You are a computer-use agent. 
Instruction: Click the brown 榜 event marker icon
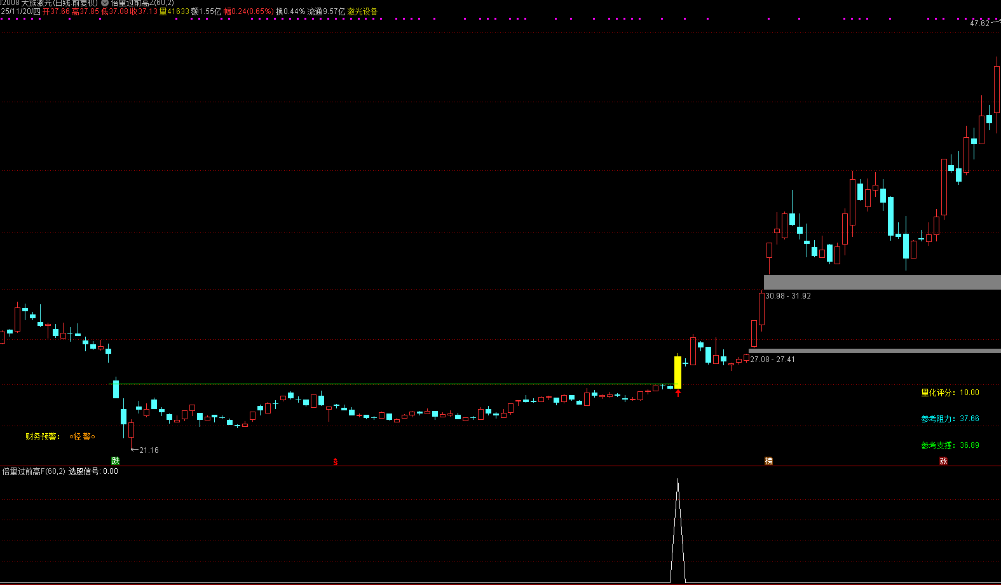(x=769, y=461)
